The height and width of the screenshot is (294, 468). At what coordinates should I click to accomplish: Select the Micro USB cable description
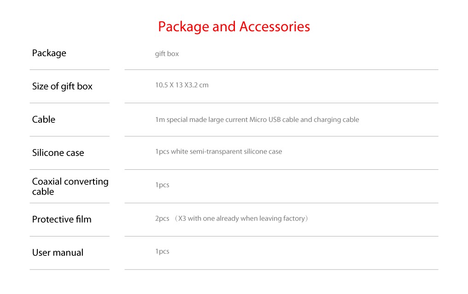pos(257,120)
